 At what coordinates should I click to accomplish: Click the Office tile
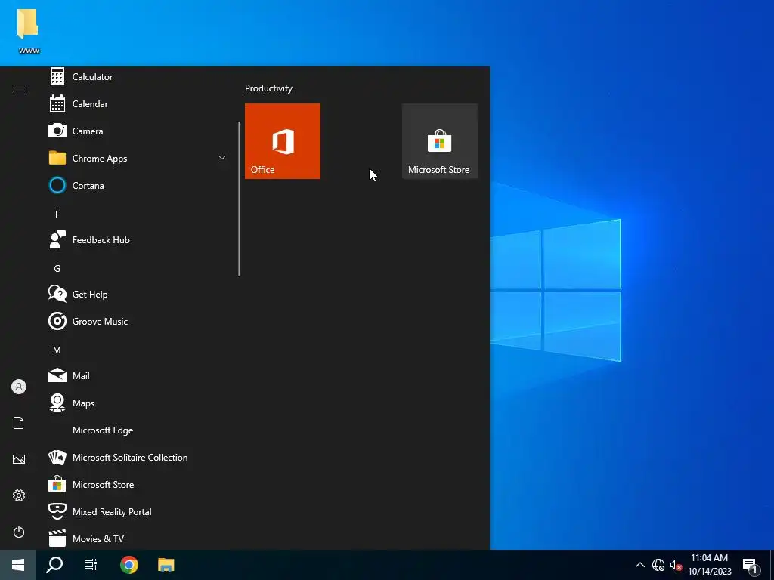[283, 141]
